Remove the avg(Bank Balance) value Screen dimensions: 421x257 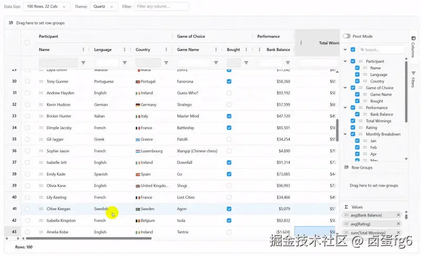coord(398,215)
